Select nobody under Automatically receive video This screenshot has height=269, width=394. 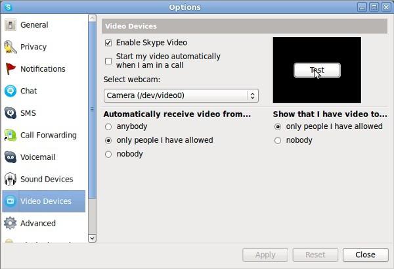108,154
